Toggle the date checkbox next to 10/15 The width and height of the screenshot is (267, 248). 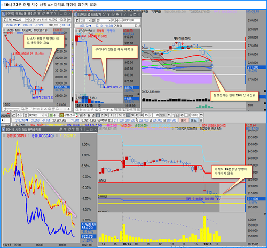coord(186,115)
